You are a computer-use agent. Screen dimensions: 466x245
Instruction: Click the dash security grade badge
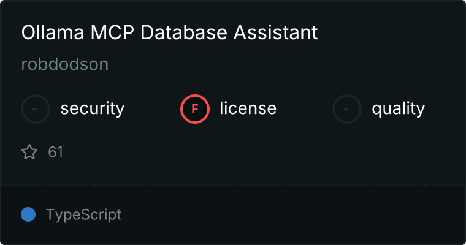[36, 109]
